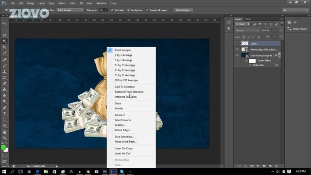Hide the Money_Bag_PNG layer

[x=237, y=50]
